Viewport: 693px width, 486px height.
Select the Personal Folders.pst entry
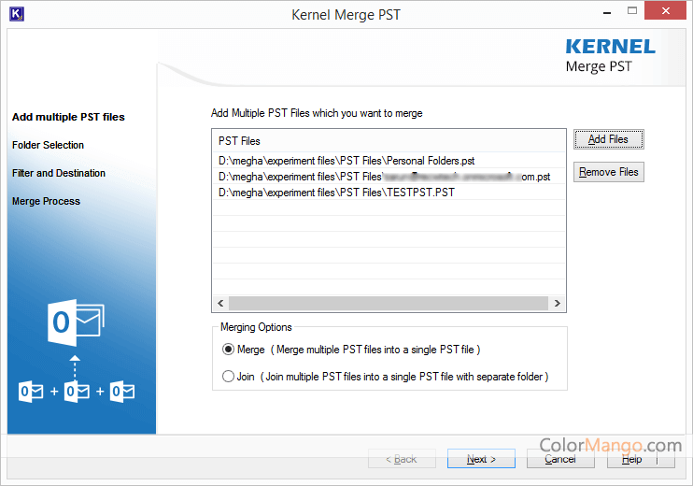(346, 160)
